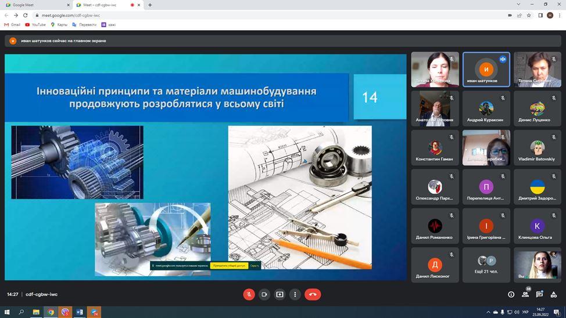566x318 pixels.
Task: Leave the call with red hang-up button
Action: tap(313, 295)
